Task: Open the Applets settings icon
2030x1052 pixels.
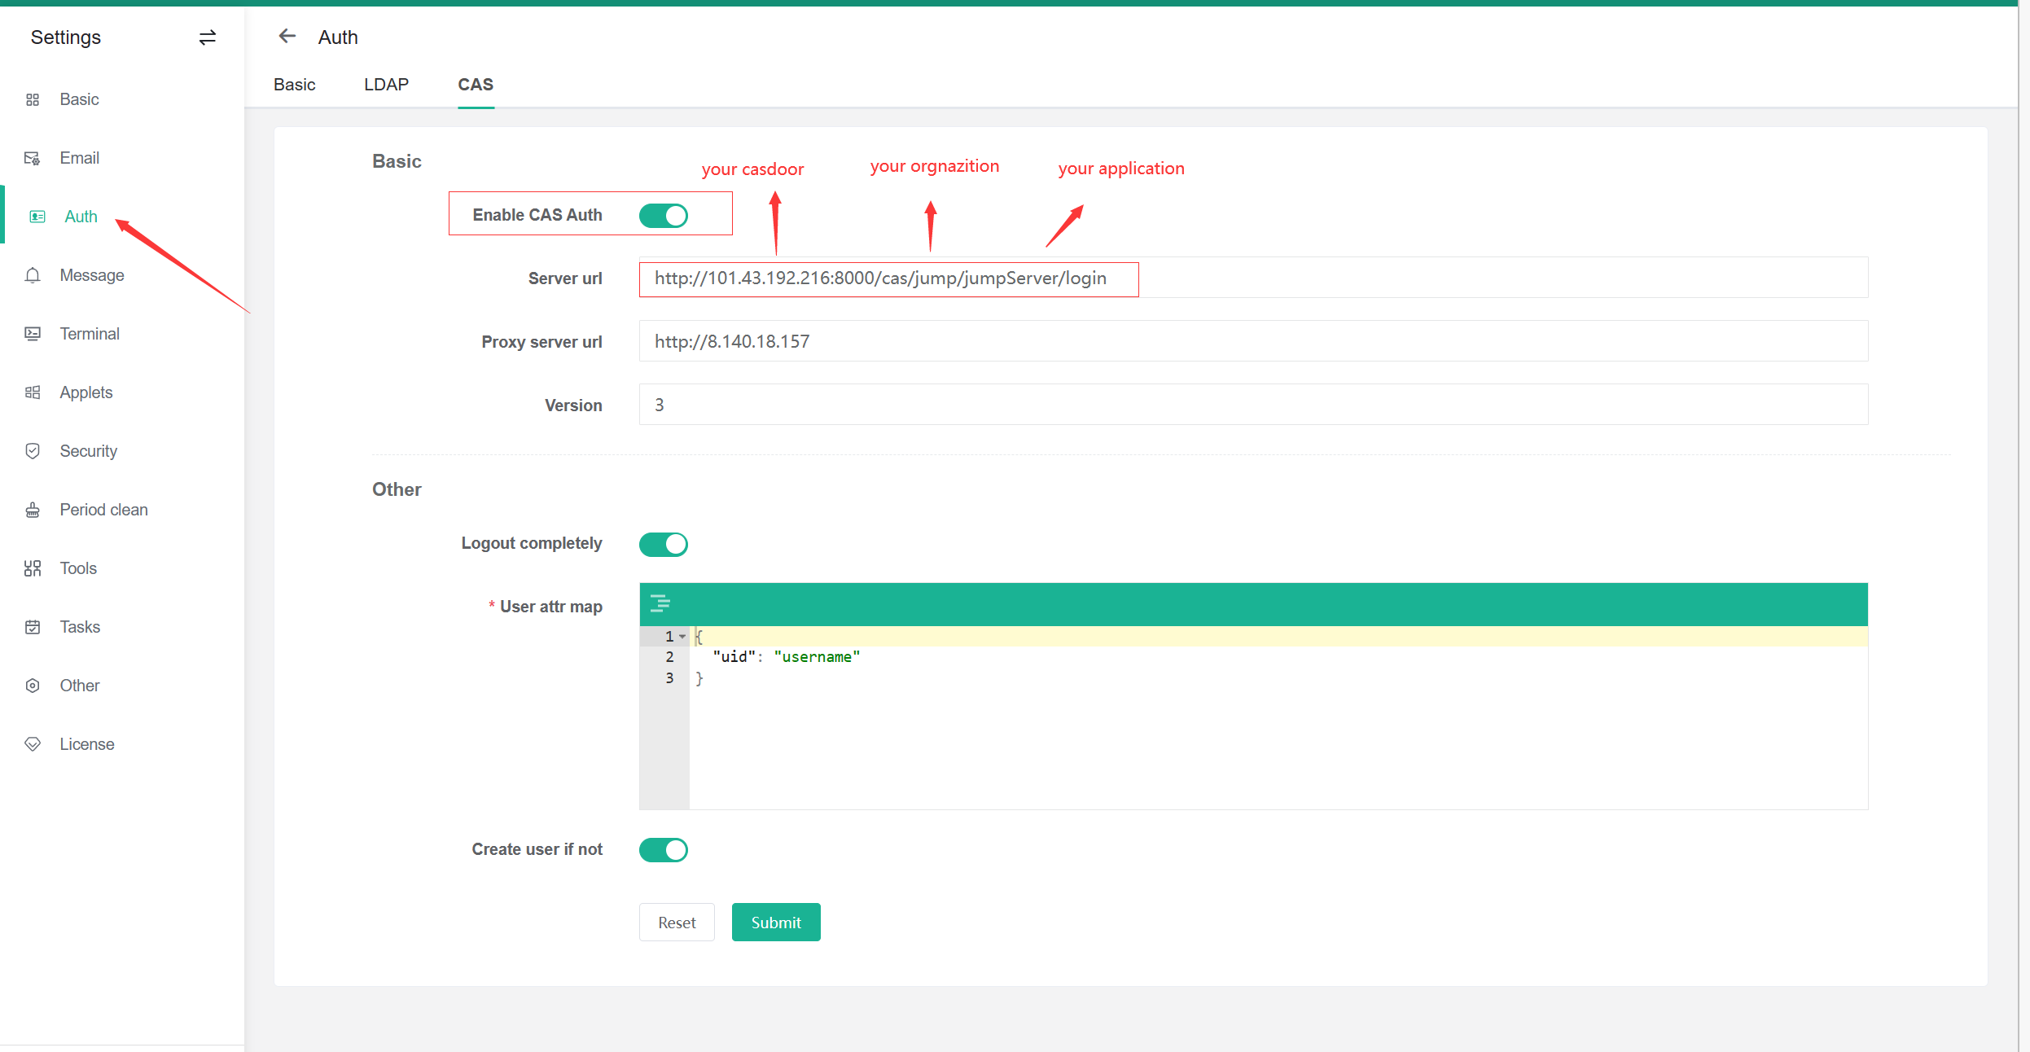Action: [x=33, y=392]
